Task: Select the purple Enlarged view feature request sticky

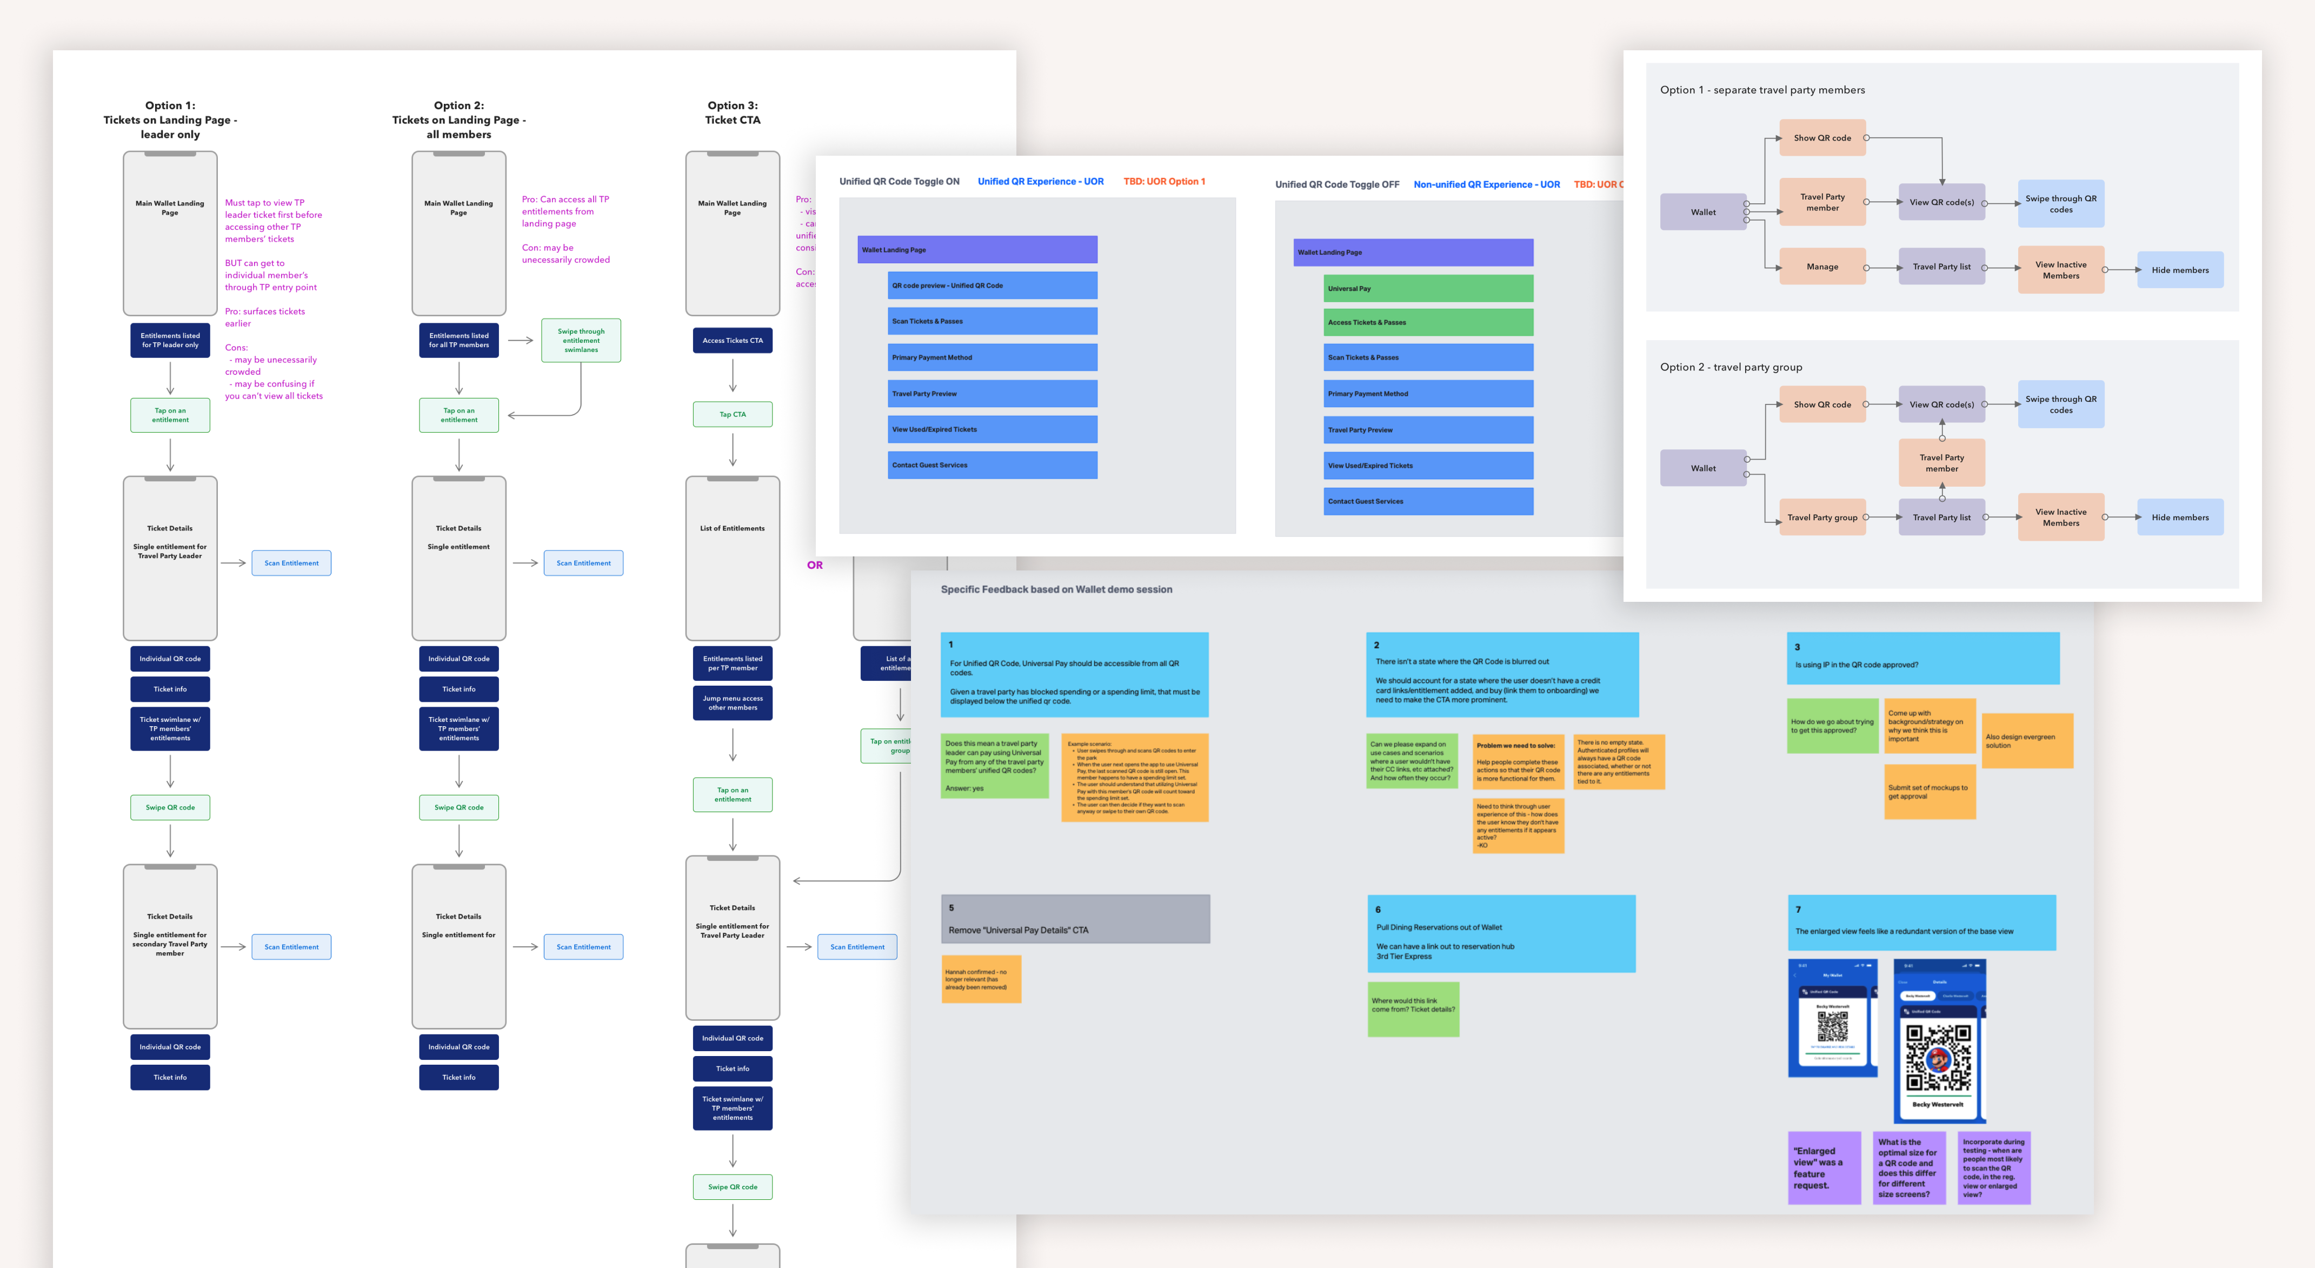Action: pos(1824,1167)
